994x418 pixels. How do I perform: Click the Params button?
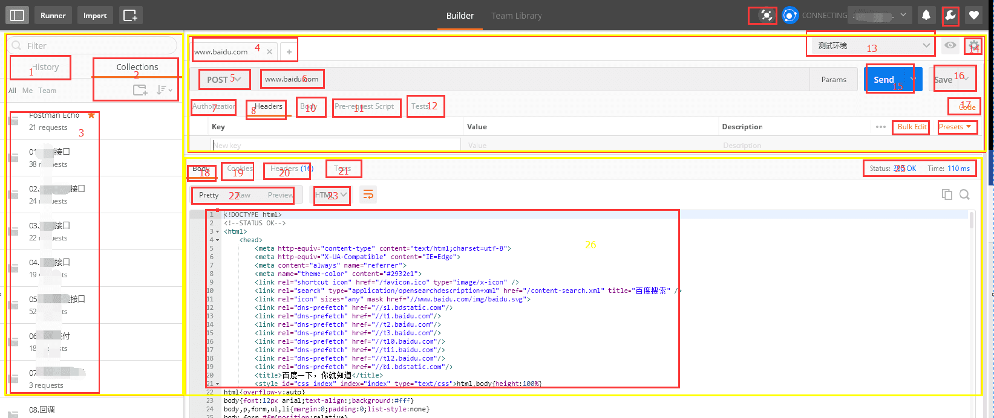coord(834,79)
